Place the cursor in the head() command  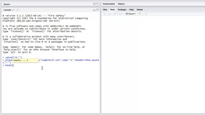(x=9, y=65)
